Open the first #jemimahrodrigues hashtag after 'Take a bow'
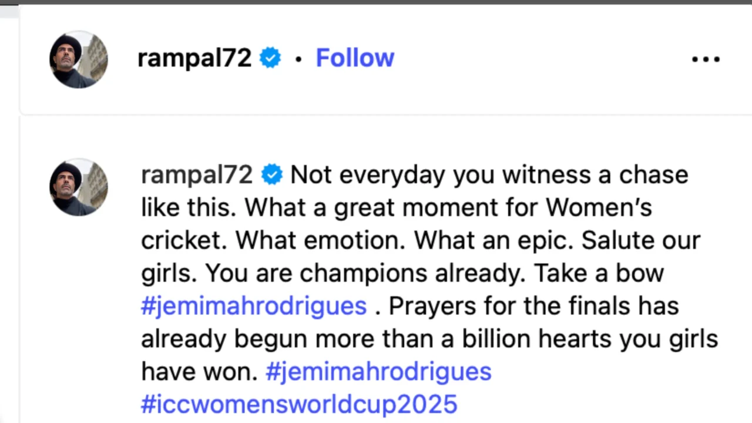Screen dimensions: 752x423 coord(254,306)
